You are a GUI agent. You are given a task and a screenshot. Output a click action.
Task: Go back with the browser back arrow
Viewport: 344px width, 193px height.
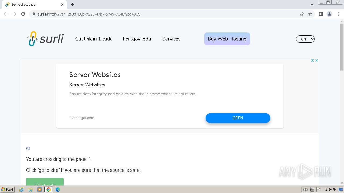[x=6, y=14]
